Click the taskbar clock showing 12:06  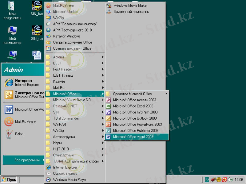(x=239, y=180)
